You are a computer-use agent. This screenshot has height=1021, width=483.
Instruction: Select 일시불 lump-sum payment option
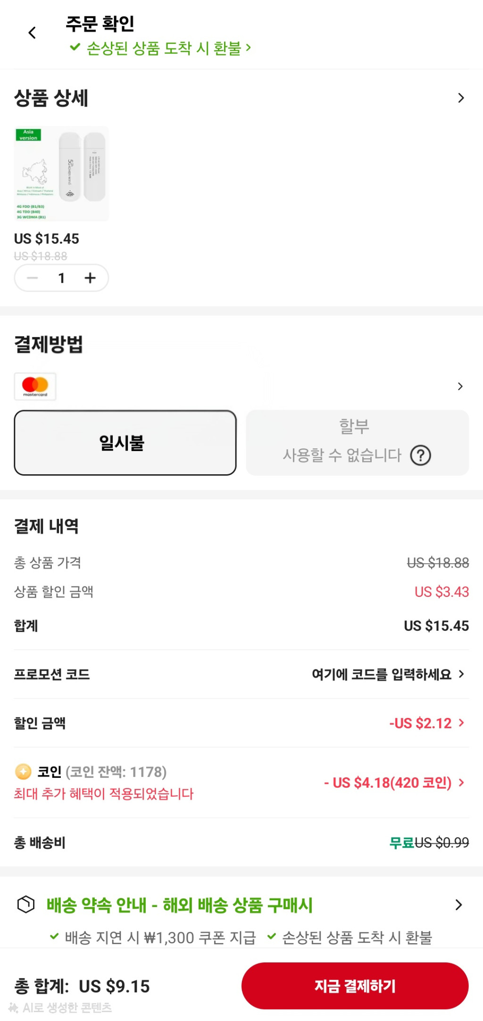pyautogui.click(x=125, y=443)
